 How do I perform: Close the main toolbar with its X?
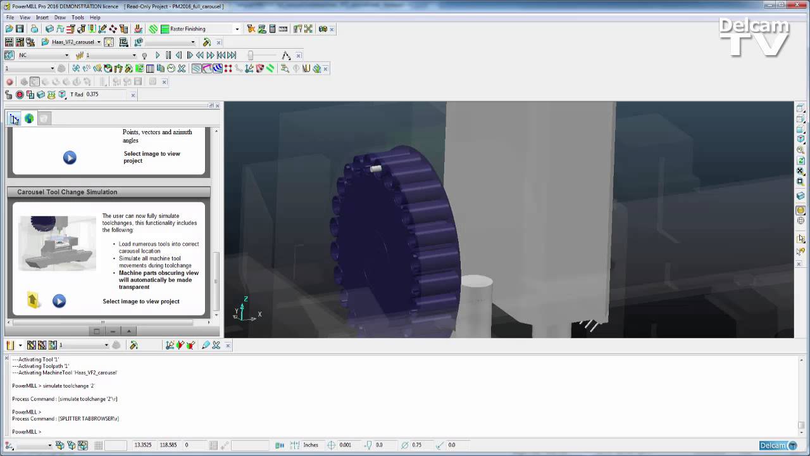click(x=332, y=29)
